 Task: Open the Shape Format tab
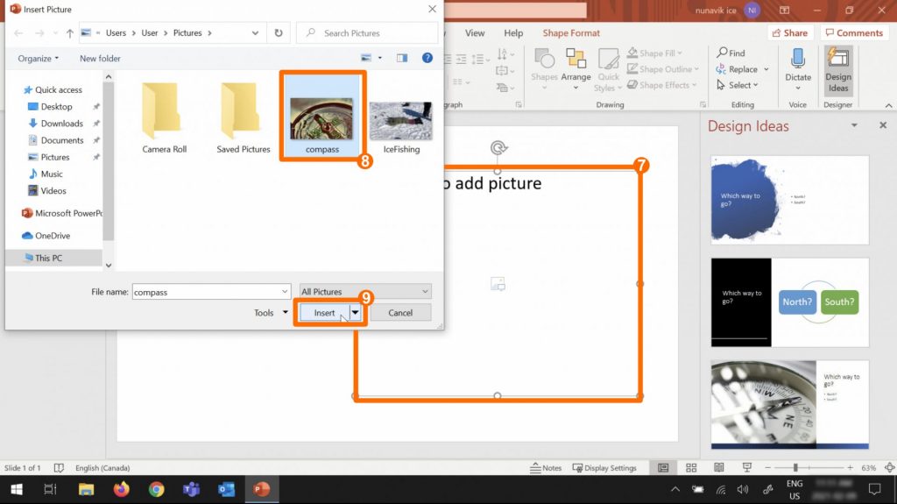click(x=571, y=33)
